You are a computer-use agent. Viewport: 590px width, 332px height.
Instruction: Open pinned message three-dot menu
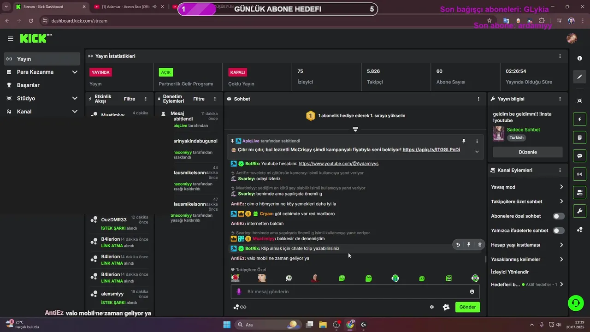tap(477, 141)
